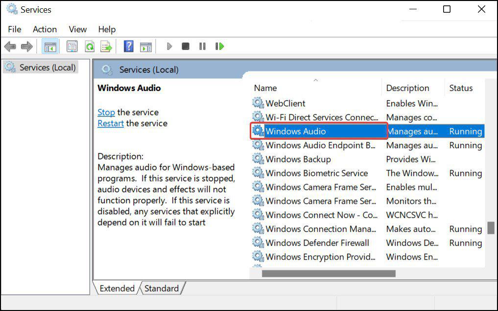Click gear icon beside Windows Biometric Service
498x311 pixels.
258,173
